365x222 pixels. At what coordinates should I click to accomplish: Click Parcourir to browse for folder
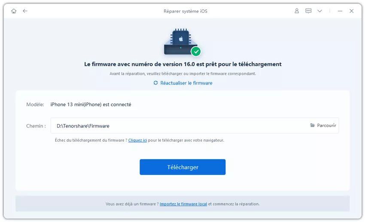(326, 125)
